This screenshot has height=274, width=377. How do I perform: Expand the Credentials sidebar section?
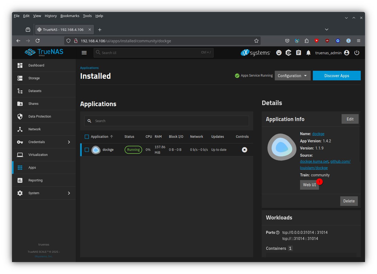[69, 142]
